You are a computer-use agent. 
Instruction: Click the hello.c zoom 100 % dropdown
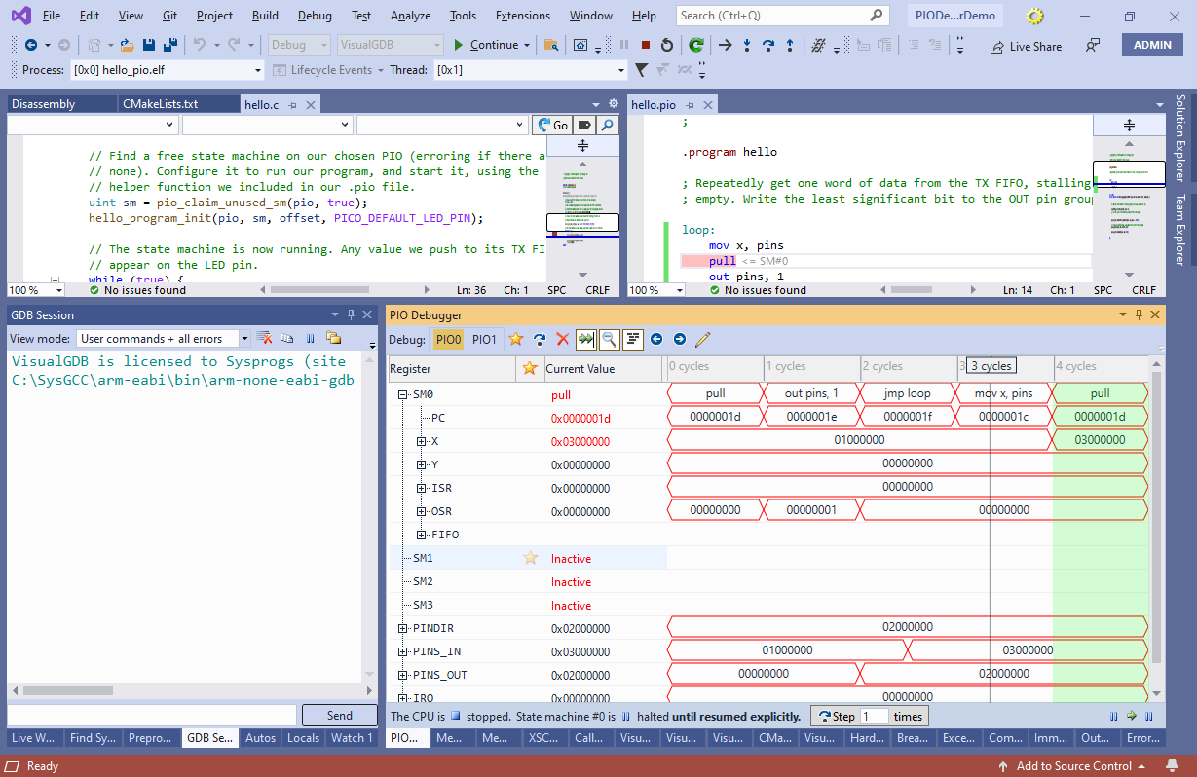pos(36,290)
